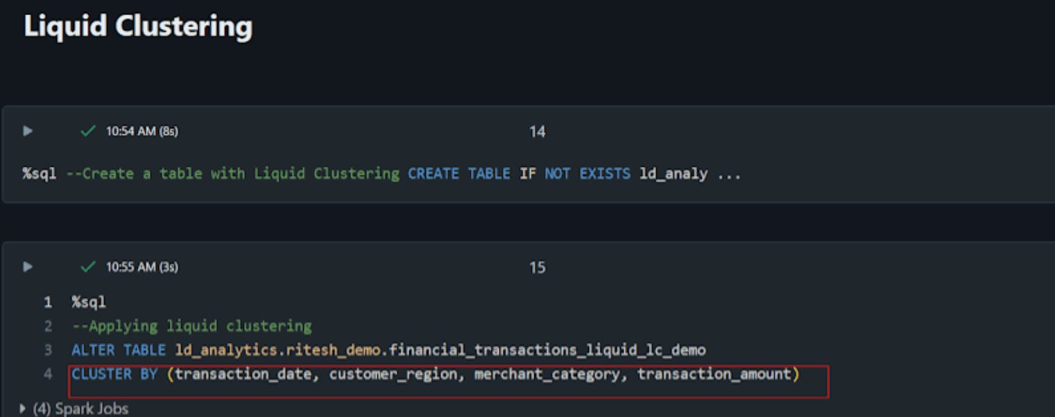Screen dimensions: 1055x417
Task: Click the timestamp 10:55 AM (3s)
Action: click(141, 267)
